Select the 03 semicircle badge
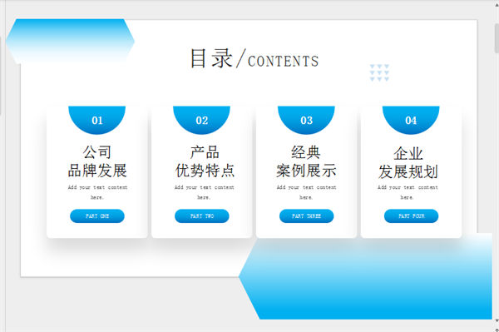499x332 pixels. coord(306,120)
